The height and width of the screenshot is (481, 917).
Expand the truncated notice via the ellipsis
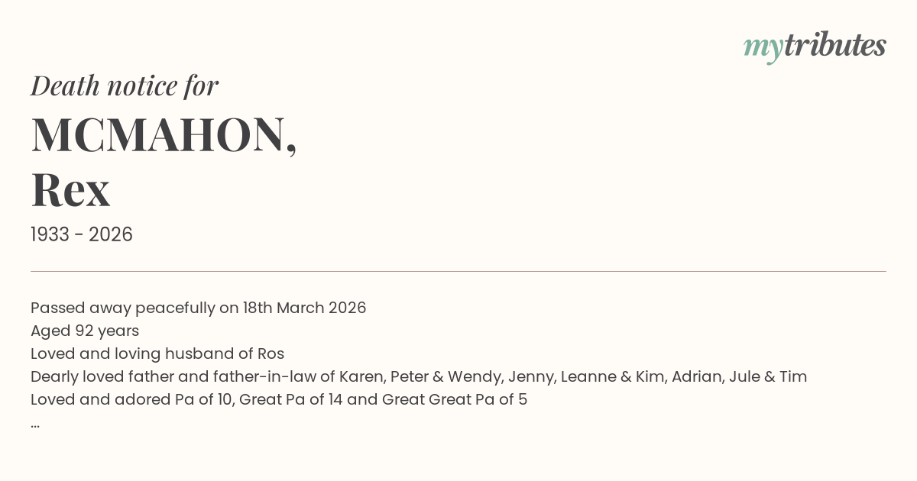point(35,424)
